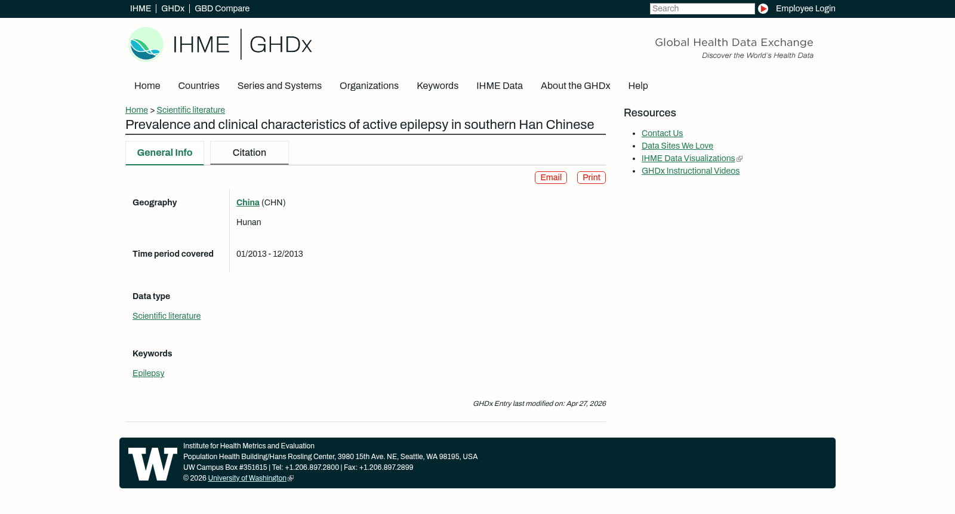The image size is (955, 514).
Task: Open the Countries menu item
Action: coord(199,86)
